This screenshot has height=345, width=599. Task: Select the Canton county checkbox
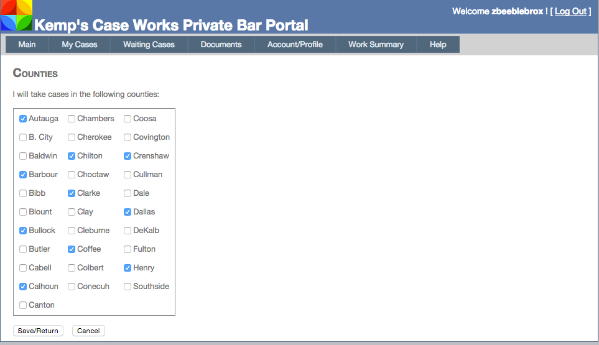pos(23,305)
